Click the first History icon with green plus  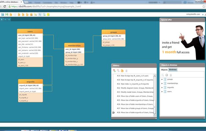click(x=114, y=71)
